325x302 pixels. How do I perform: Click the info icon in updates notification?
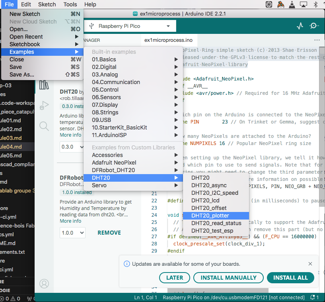tap(126, 264)
